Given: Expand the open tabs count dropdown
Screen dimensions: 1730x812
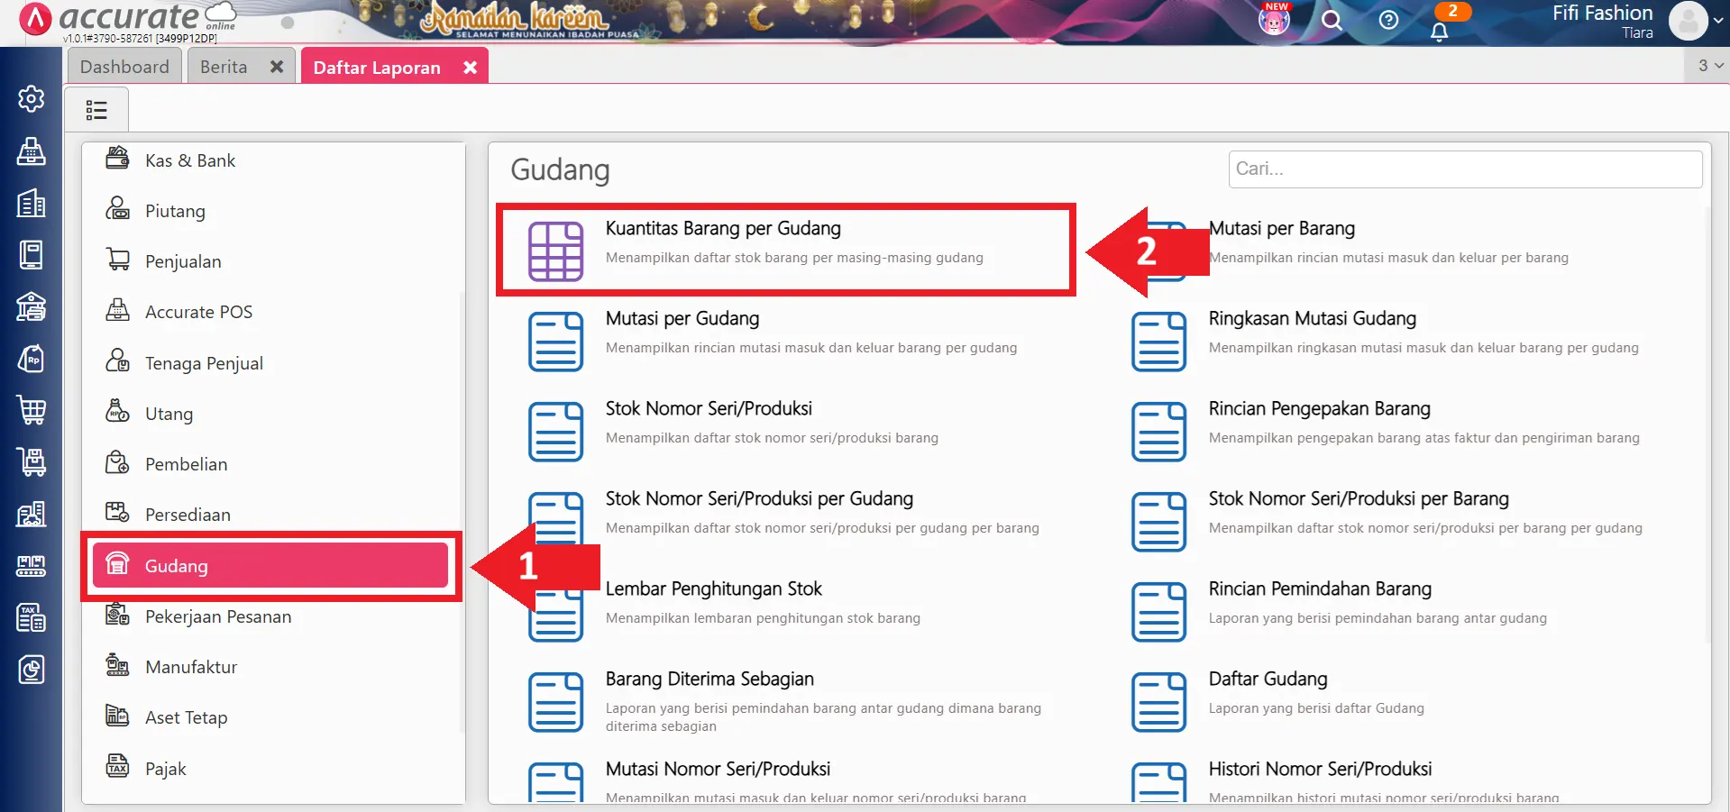Looking at the screenshot, I should click(1709, 66).
